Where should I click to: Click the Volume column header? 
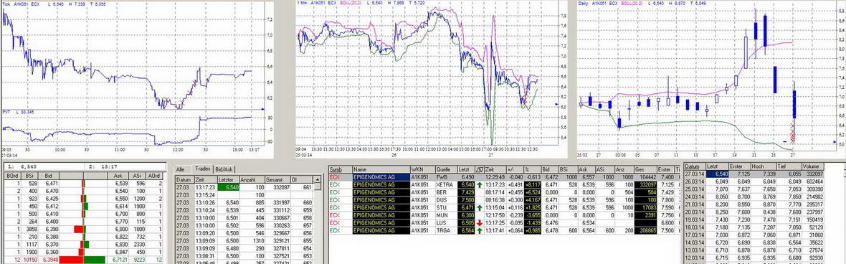[x=813, y=166]
